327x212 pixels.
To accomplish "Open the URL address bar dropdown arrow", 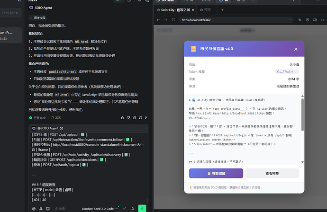I will click(290, 20).
